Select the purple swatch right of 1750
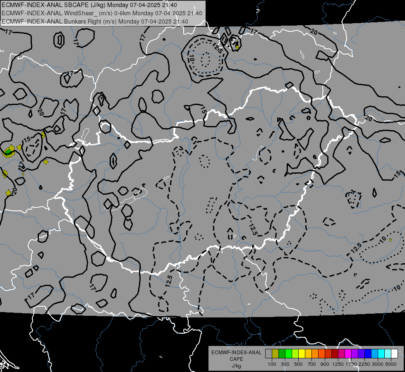The image size is (405, 372). [355, 354]
